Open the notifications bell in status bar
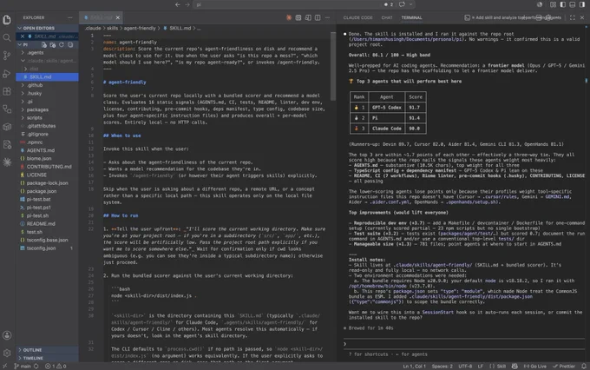This screenshot has height=370, width=590. (584, 366)
